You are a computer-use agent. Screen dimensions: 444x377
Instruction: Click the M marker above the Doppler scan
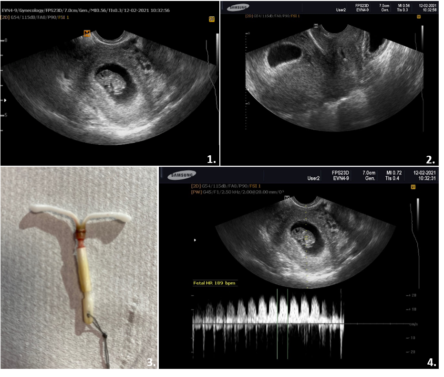pyautogui.click(x=287, y=198)
